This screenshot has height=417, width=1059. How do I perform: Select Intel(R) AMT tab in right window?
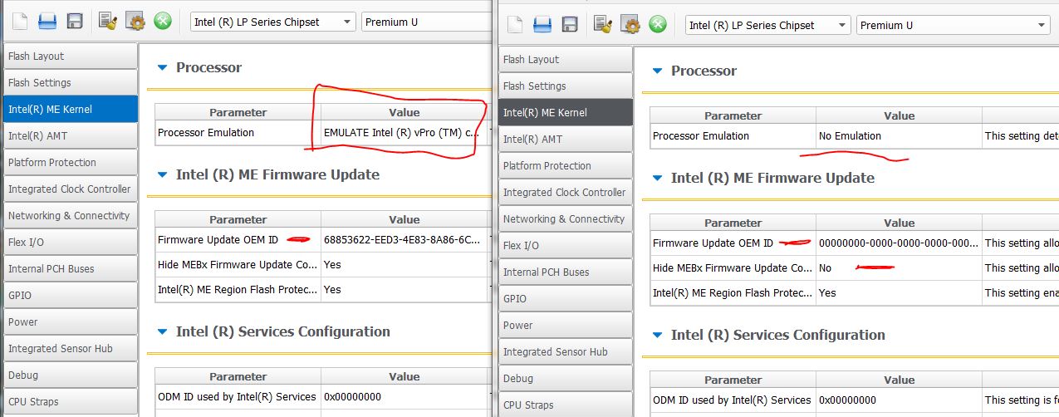coord(565,140)
